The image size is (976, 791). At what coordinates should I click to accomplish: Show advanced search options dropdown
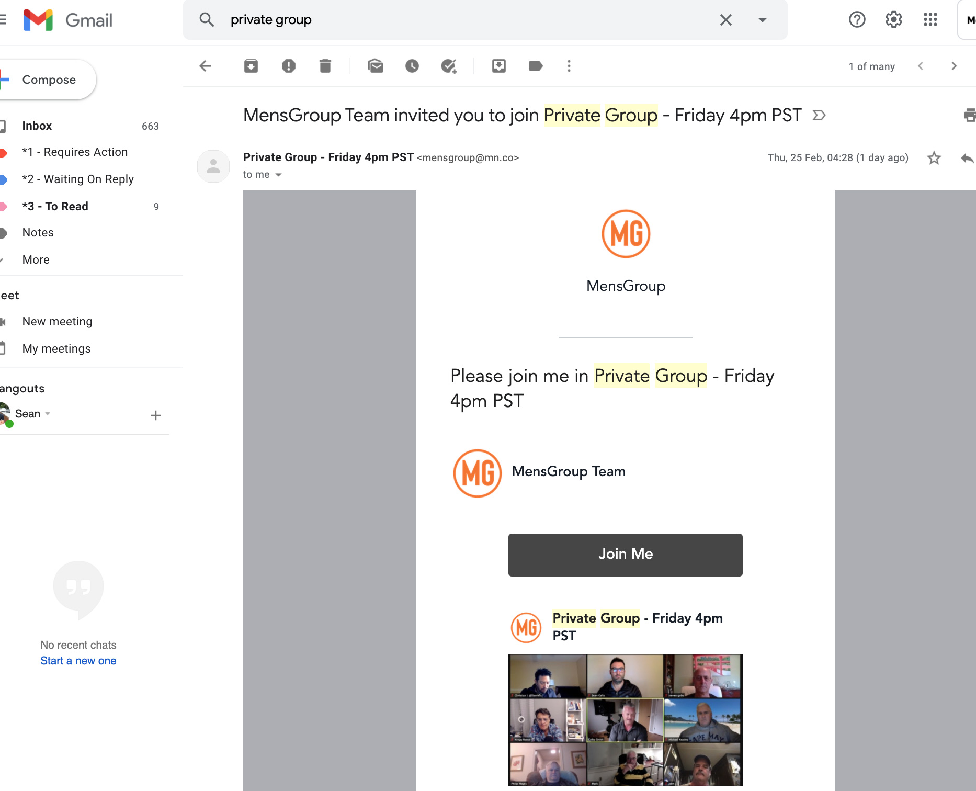763,20
